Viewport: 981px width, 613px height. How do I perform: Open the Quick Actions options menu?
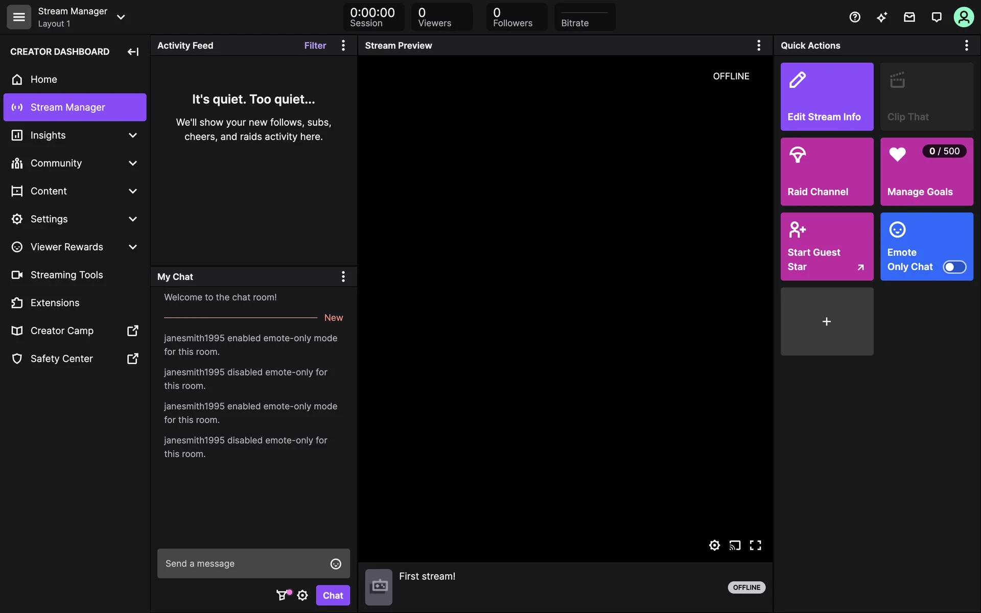click(x=966, y=45)
